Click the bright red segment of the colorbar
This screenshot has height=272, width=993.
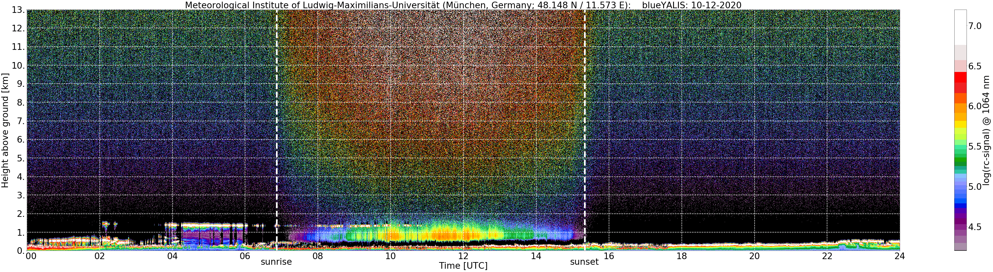[x=960, y=77]
